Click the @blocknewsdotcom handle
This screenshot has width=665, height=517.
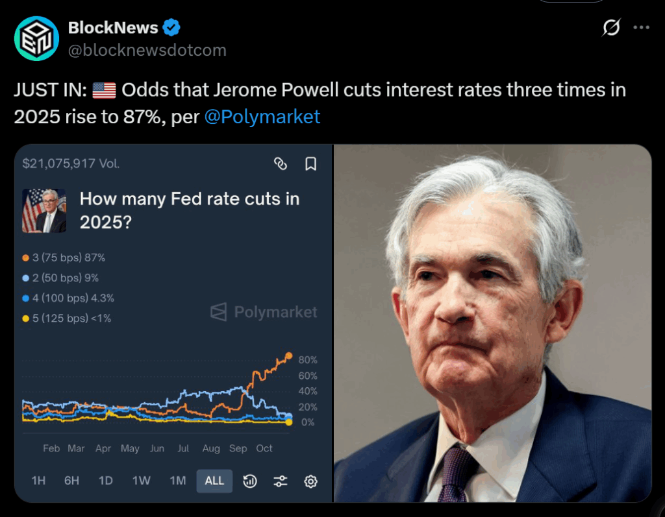click(x=147, y=49)
